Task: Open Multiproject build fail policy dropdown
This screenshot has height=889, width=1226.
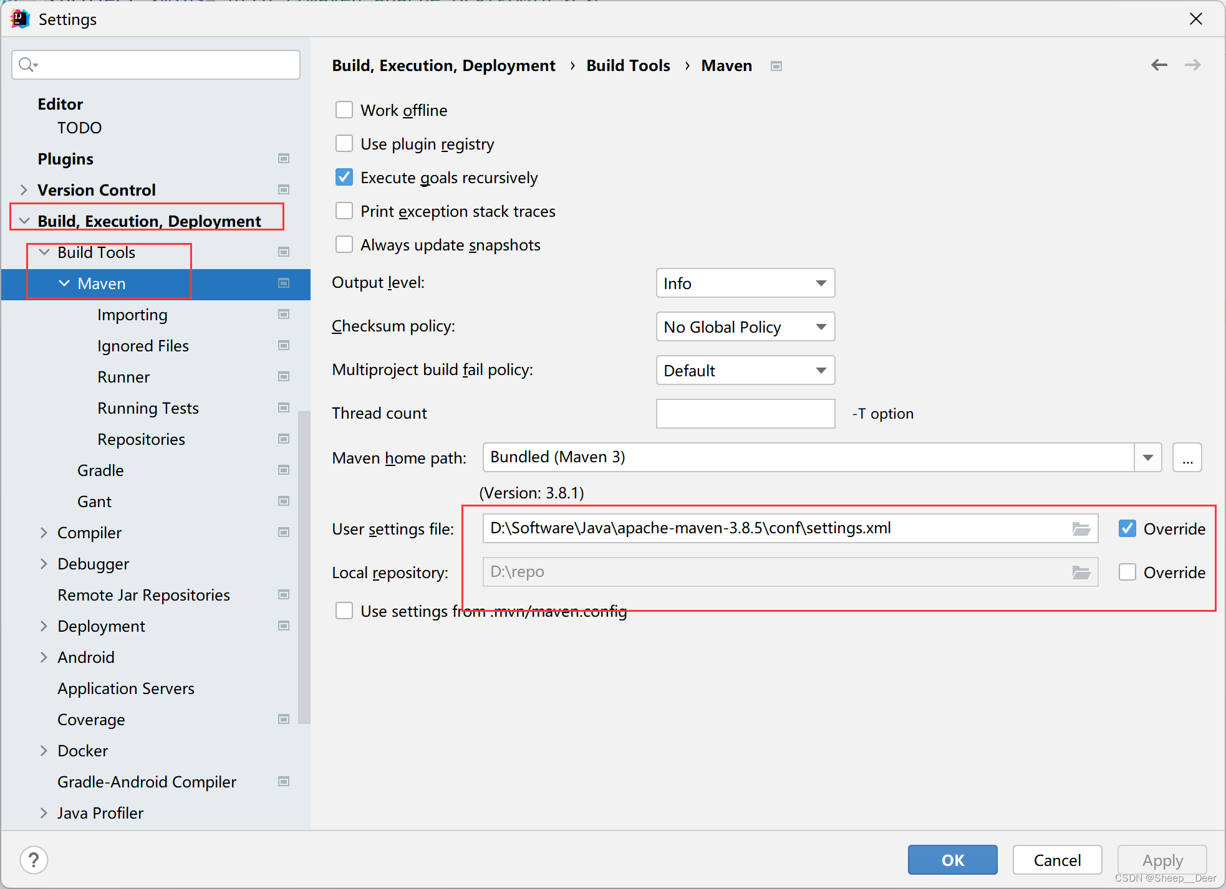Action: [x=745, y=371]
